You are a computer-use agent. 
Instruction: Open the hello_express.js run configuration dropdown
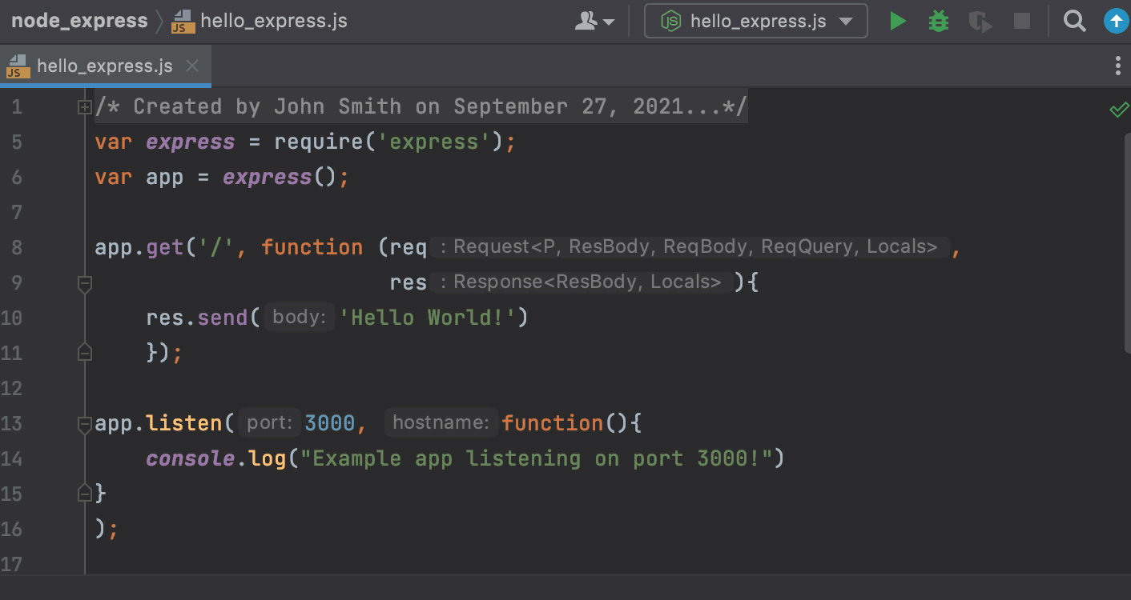pos(847,22)
